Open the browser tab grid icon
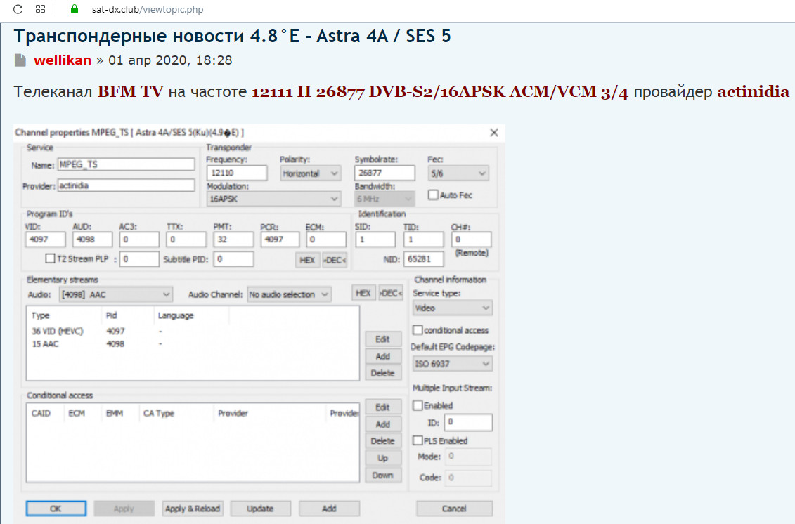This screenshot has width=795, height=524. click(x=41, y=9)
